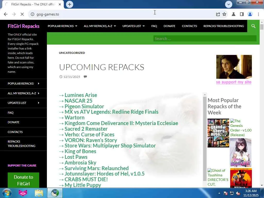Click the upcoming list scrollbar up arrow
The width and height of the screenshot is (264, 198).
[205, 94]
